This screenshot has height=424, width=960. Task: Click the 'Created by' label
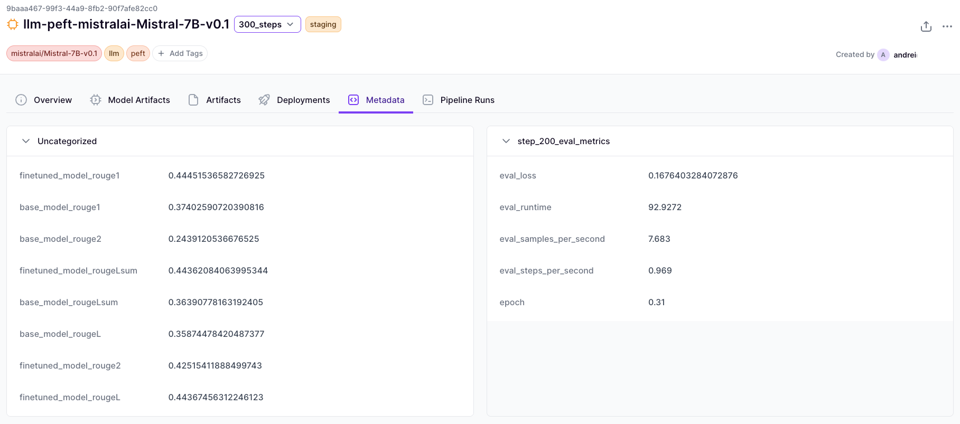(855, 54)
